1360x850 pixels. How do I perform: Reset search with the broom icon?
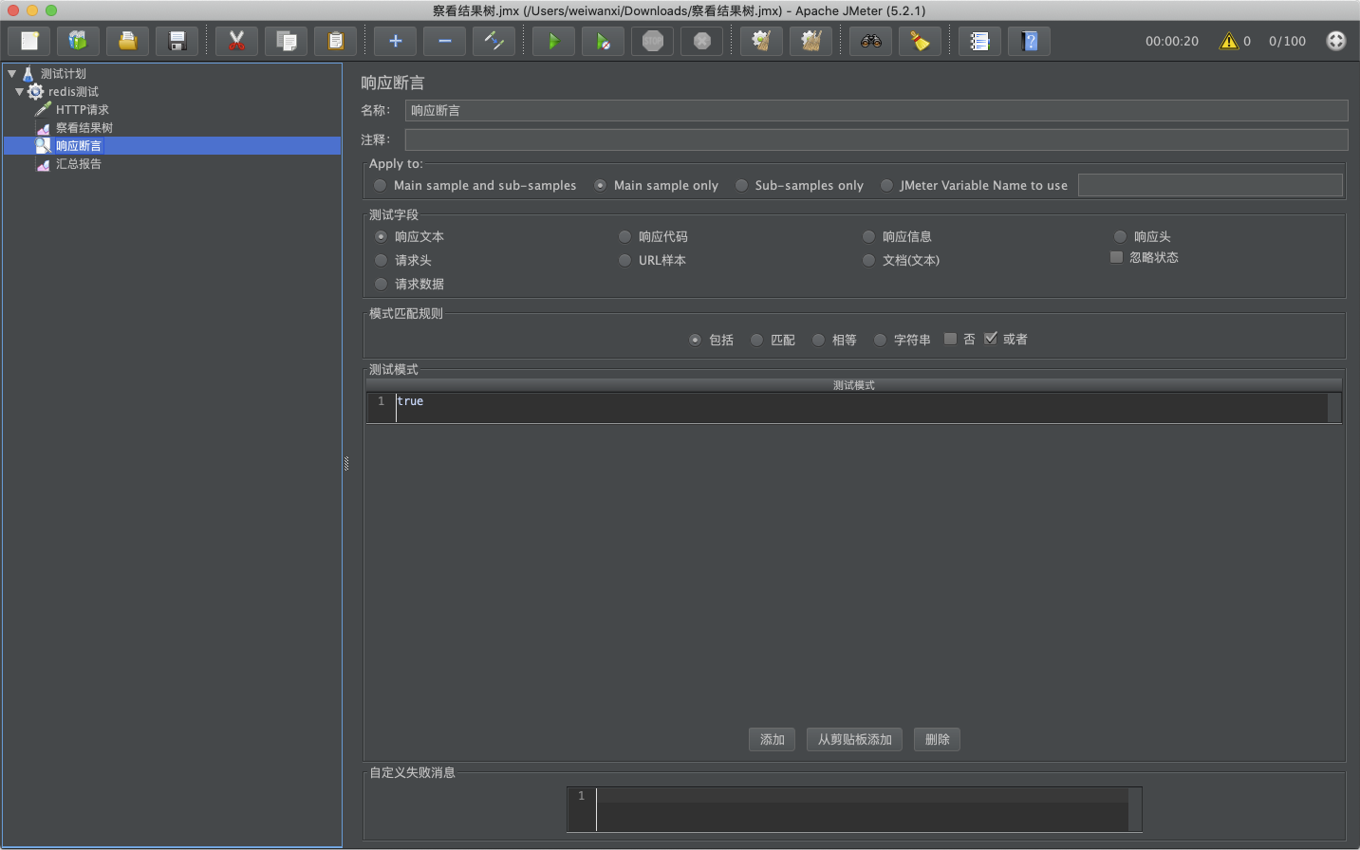point(921,41)
